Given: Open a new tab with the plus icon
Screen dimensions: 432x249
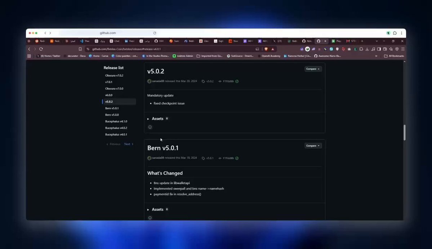Looking at the screenshot, I should coord(362,41).
